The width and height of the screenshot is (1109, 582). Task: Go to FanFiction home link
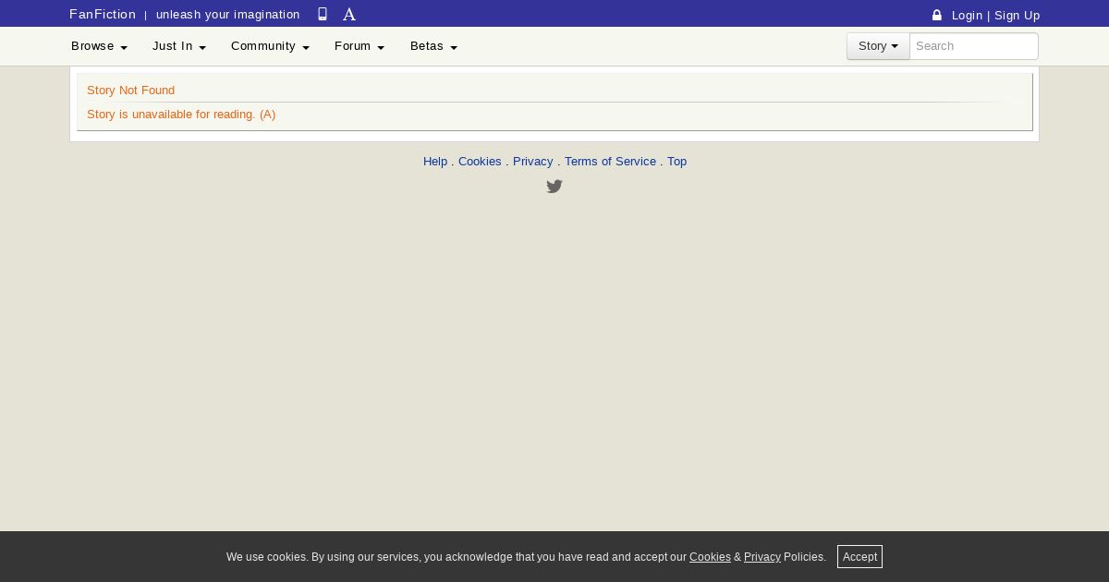[103, 14]
